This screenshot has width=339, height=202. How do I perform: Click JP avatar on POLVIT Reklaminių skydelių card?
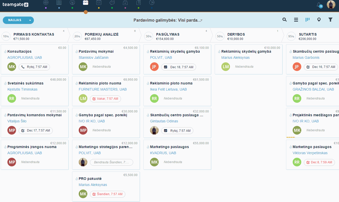pyautogui.click(x=154, y=67)
